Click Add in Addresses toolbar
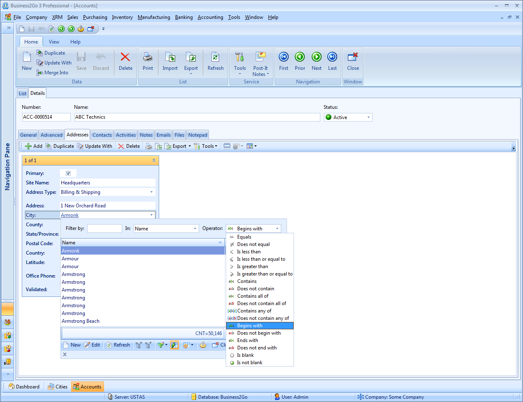The image size is (523, 402). pyautogui.click(x=34, y=146)
